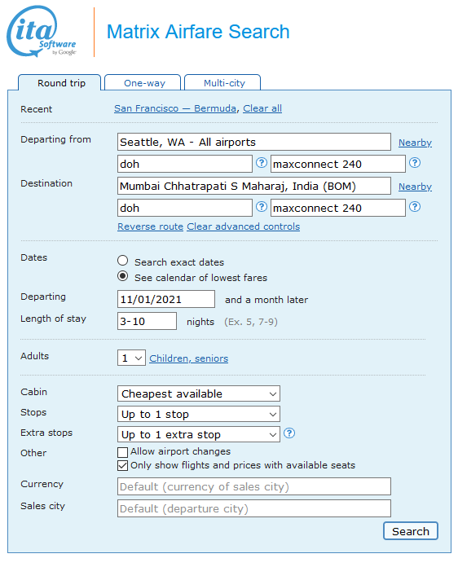458x567 pixels.
Task: Select 'See calendar of lowest fares' option
Action: tap(122, 276)
